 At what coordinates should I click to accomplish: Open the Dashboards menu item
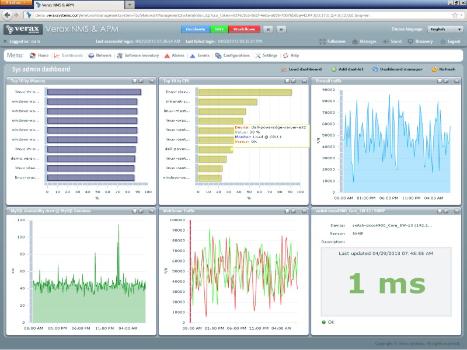68,55
